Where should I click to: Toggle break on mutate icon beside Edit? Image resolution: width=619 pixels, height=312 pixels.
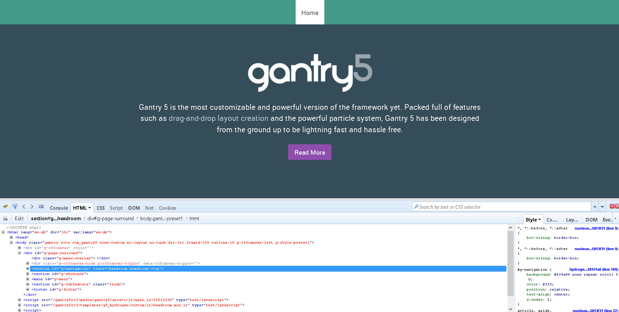click(x=6, y=219)
